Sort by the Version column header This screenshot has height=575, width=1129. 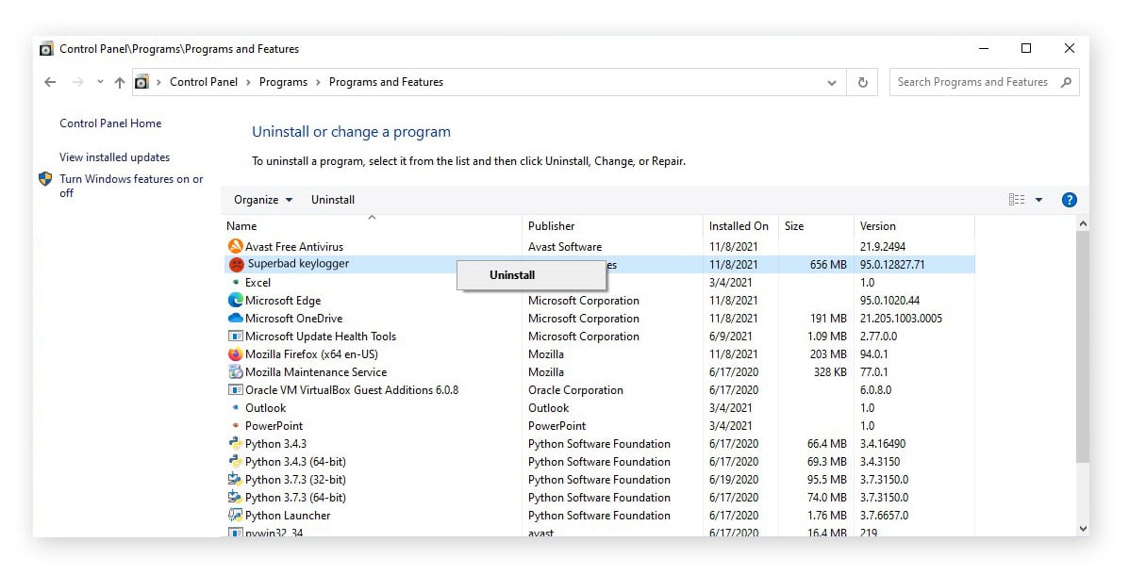[914, 226]
